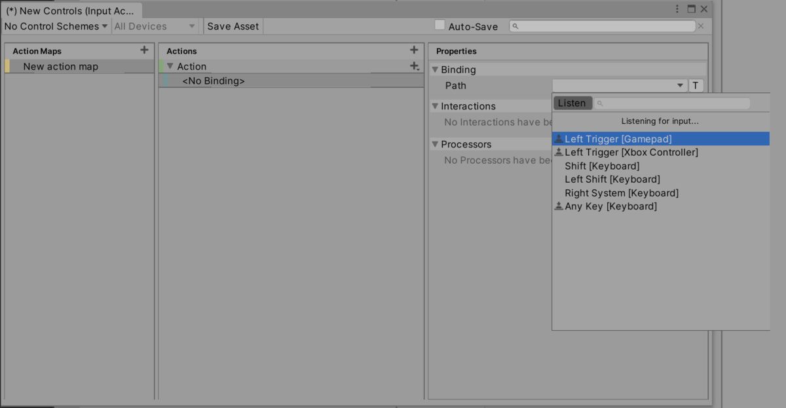The width and height of the screenshot is (786, 408).
Task: Click Save Asset button
Action: [233, 26]
